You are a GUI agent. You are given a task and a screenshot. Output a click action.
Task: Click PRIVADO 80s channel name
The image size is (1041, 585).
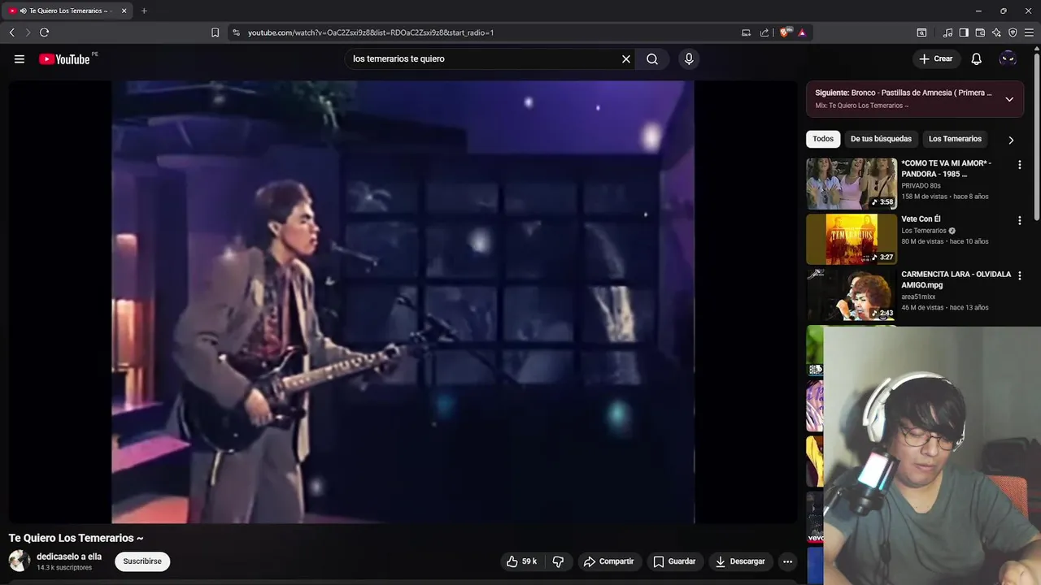tap(921, 186)
